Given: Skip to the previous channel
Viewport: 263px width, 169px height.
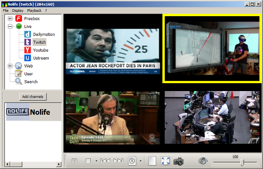Looking at the screenshot, I should click(105, 161).
